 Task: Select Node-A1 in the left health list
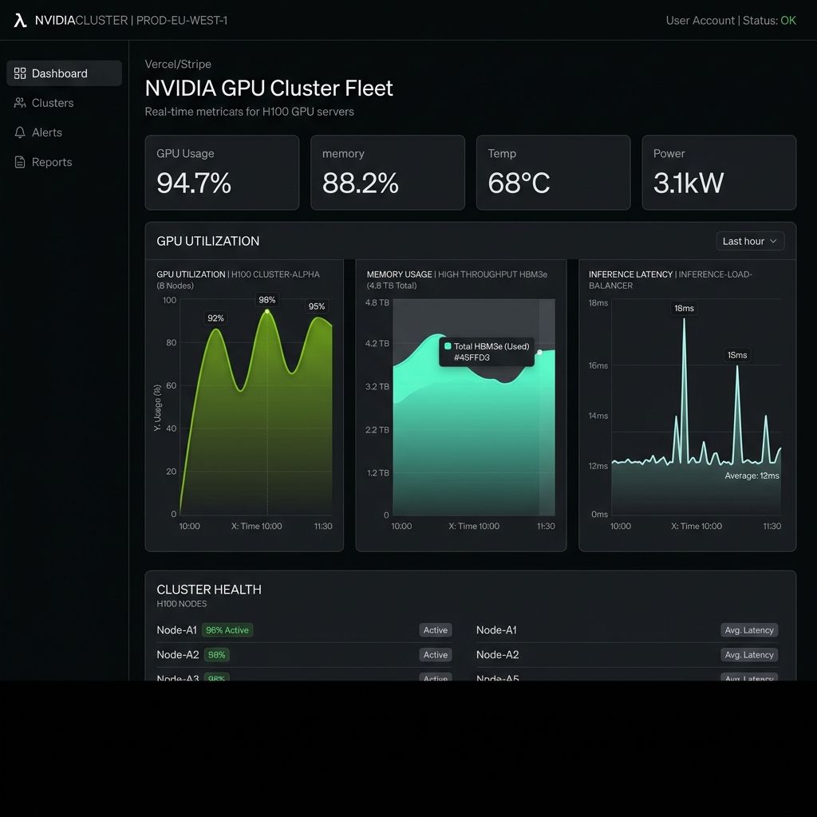(x=176, y=630)
